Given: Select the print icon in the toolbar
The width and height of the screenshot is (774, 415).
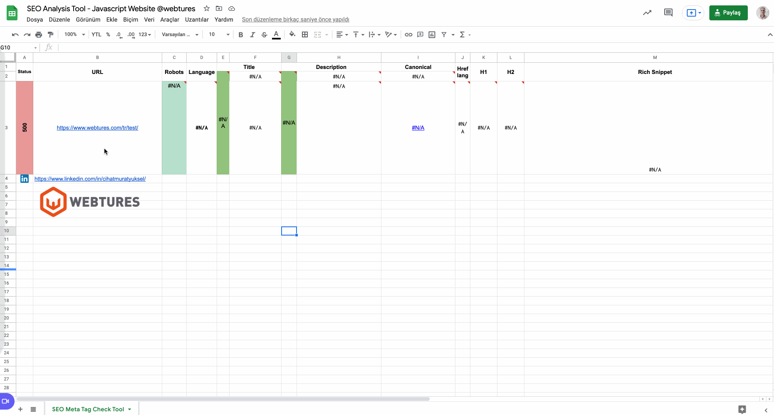Looking at the screenshot, I should point(39,34).
